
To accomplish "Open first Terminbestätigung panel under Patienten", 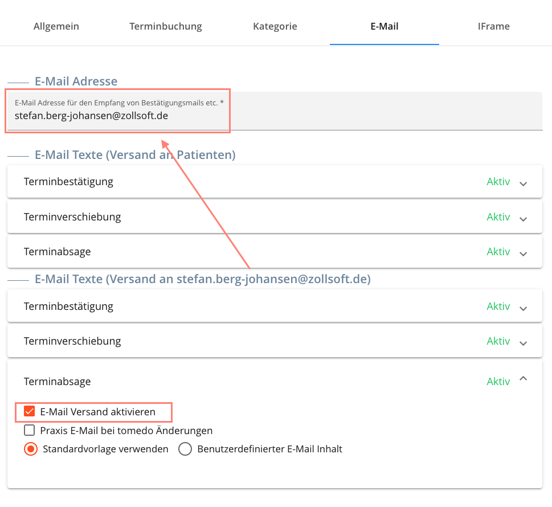I will pyautogui.click(x=275, y=182).
